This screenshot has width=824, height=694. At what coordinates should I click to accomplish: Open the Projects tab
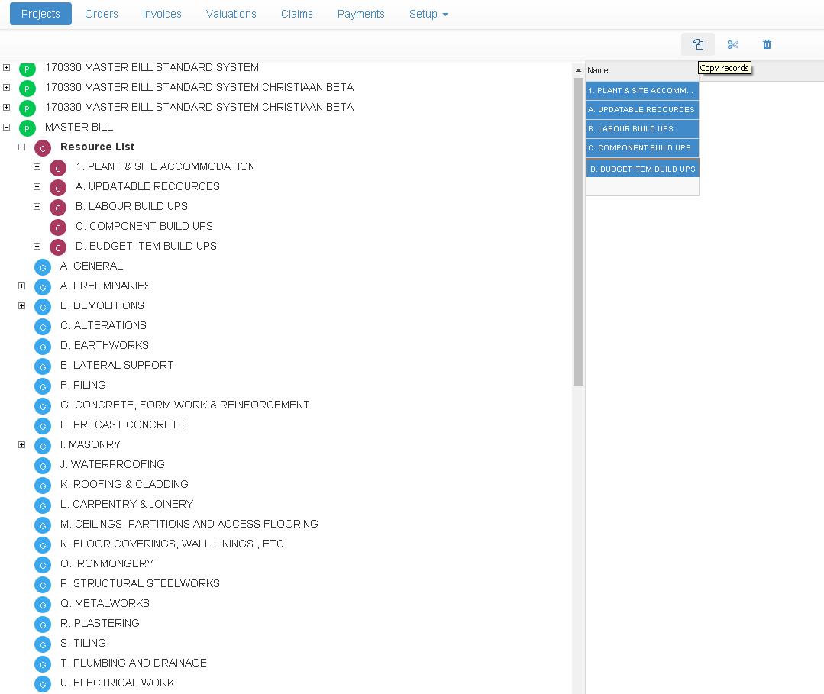(x=40, y=14)
